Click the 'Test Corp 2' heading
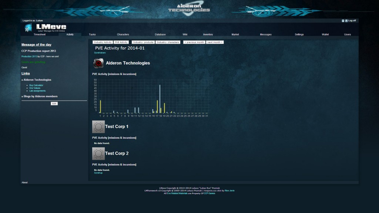 click(x=117, y=153)
